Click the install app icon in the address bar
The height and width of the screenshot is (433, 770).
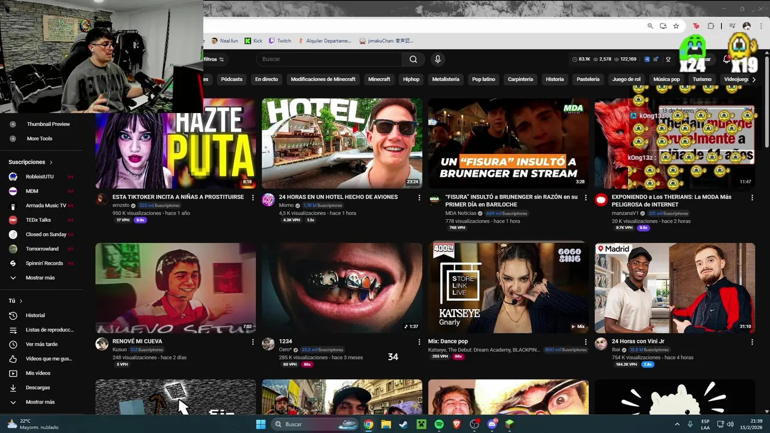coord(663,26)
